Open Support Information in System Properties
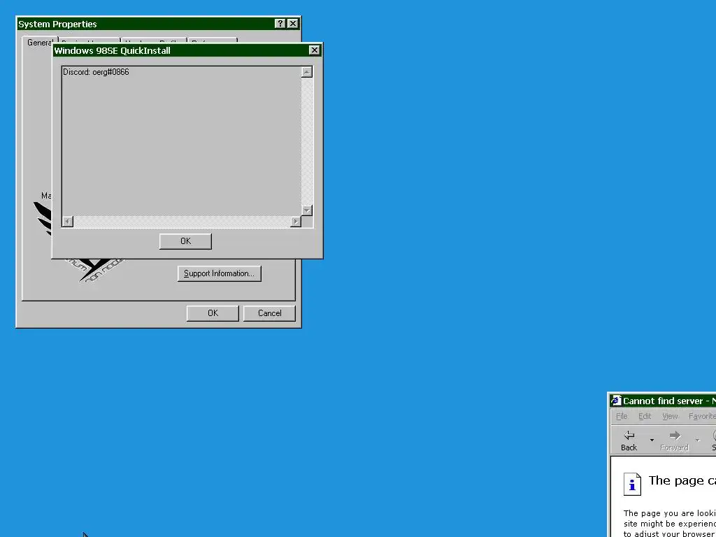 pyautogui.click(x=219, y=273)
